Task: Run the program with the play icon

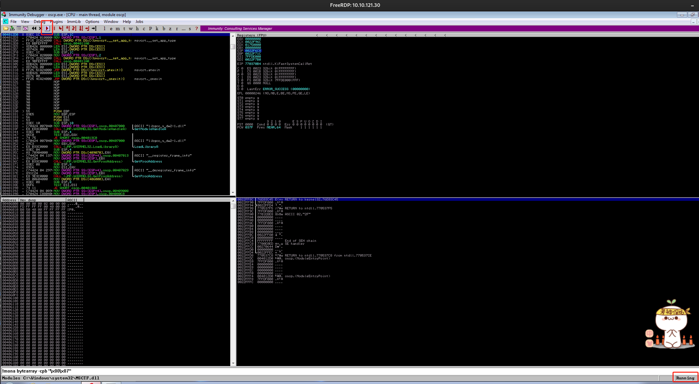Action: 47,29
